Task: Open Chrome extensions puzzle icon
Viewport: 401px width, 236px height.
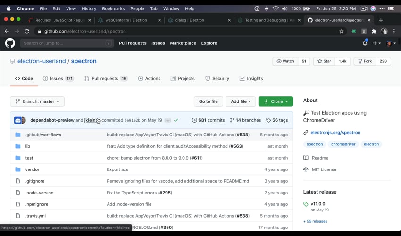Action: tap(374, 31)
